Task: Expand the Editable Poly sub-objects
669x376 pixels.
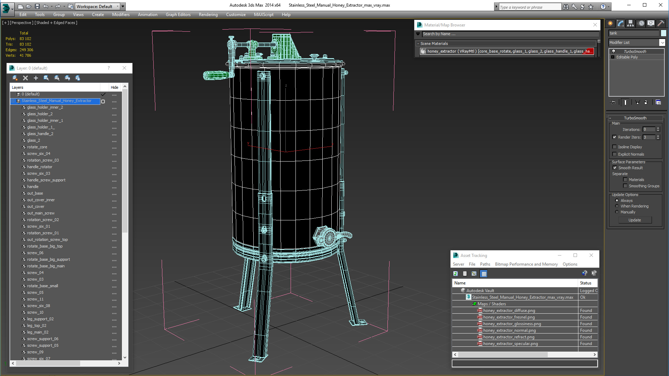Action: click(x=613, y=57)
